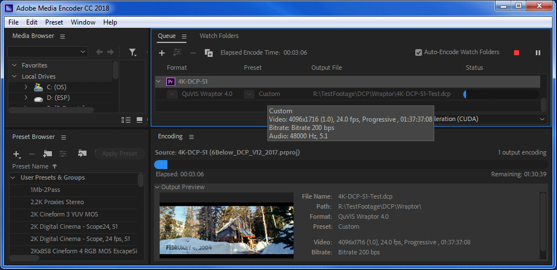Sort by Preset Name column header
Screen dimensions: 557x270
coord(35,166)
